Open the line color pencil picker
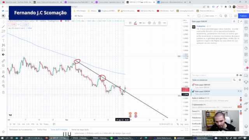This screenshot has width=249, height=140. click(135, 23)
